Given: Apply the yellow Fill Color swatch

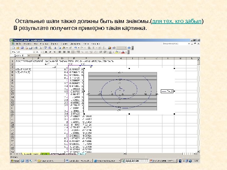Looking at the screenshot, I should click(117, 52).
